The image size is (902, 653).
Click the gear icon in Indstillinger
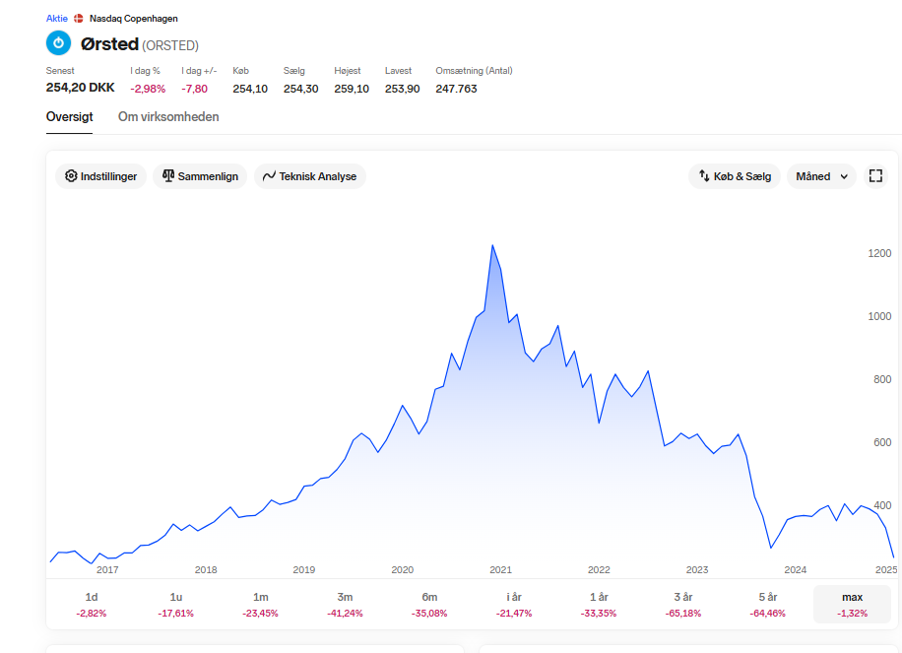coord(71,176)
